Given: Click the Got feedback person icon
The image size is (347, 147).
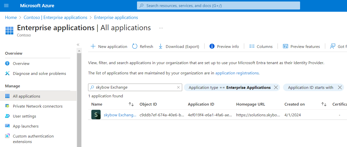Looking at the screenshot, I should [x=333, y=46].
